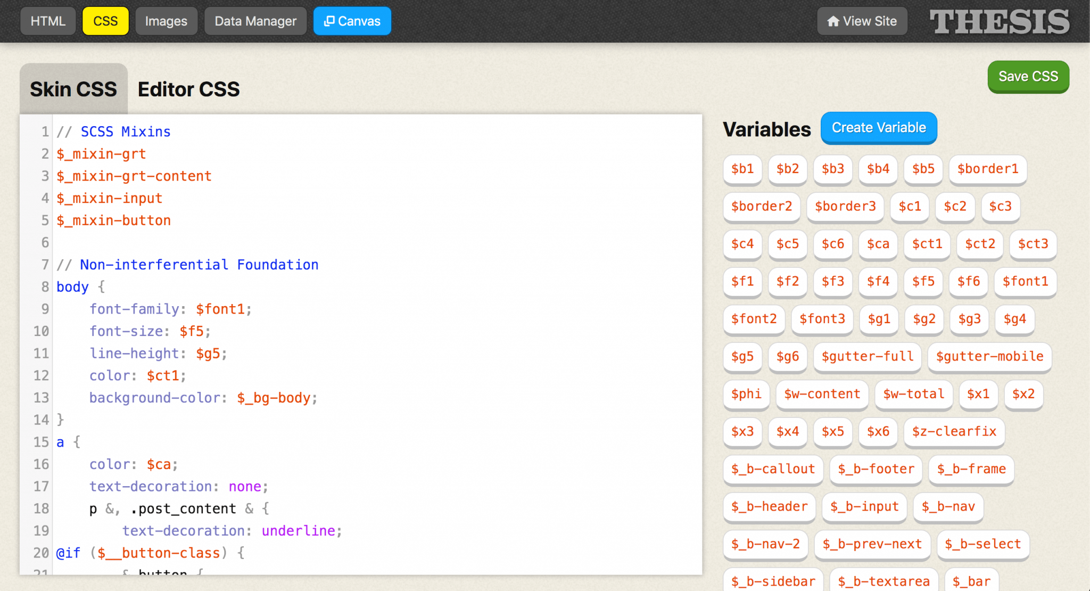Viewport: 1090px width, 591px height.
Task: Click the $border1 variable
Action: [988, 169]
